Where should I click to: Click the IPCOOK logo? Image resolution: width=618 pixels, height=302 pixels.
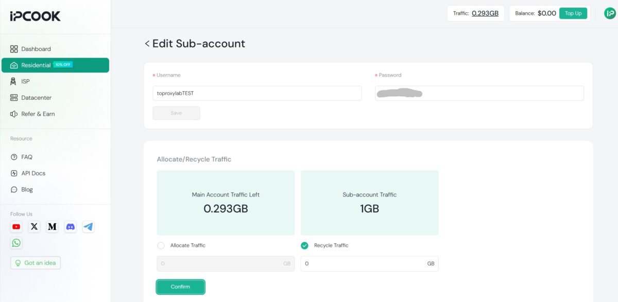point(35,16)
